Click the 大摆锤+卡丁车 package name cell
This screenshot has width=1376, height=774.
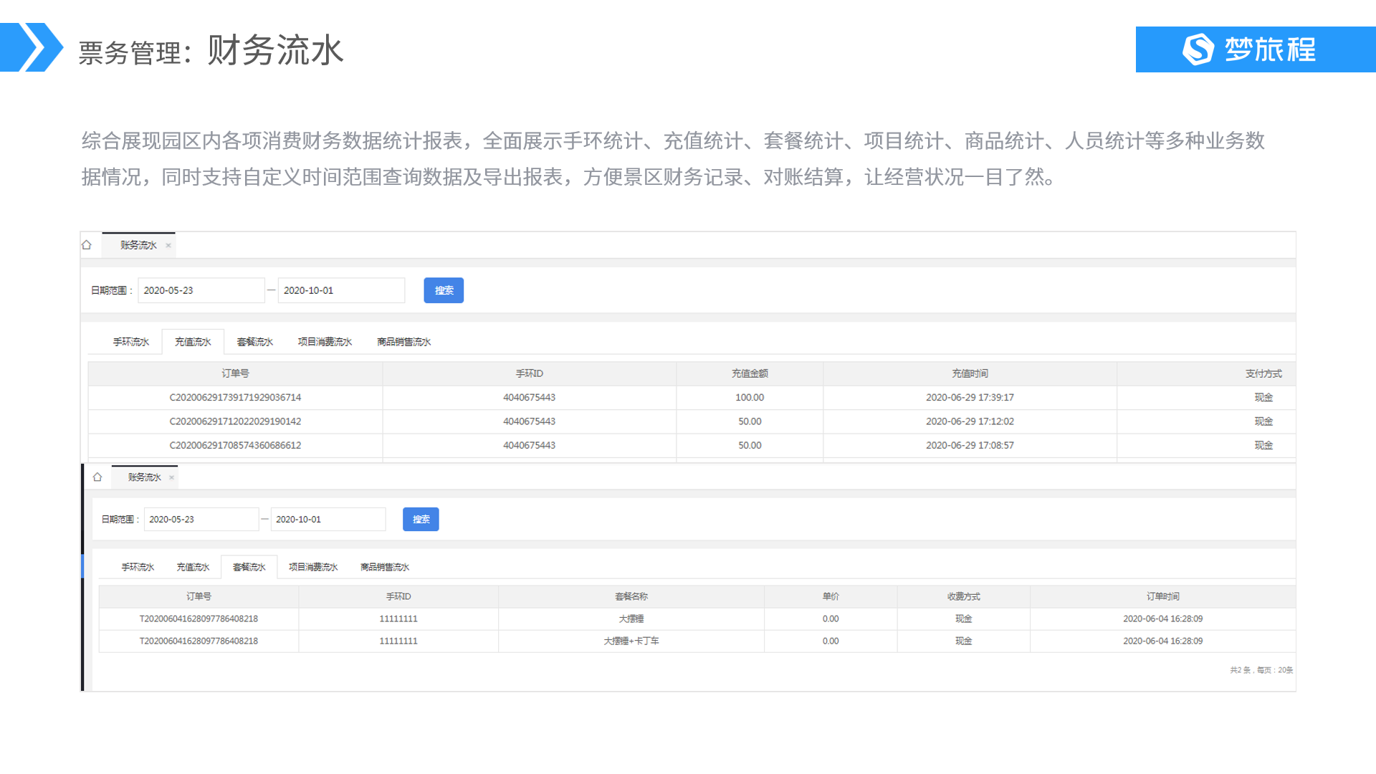pos(631,641)
